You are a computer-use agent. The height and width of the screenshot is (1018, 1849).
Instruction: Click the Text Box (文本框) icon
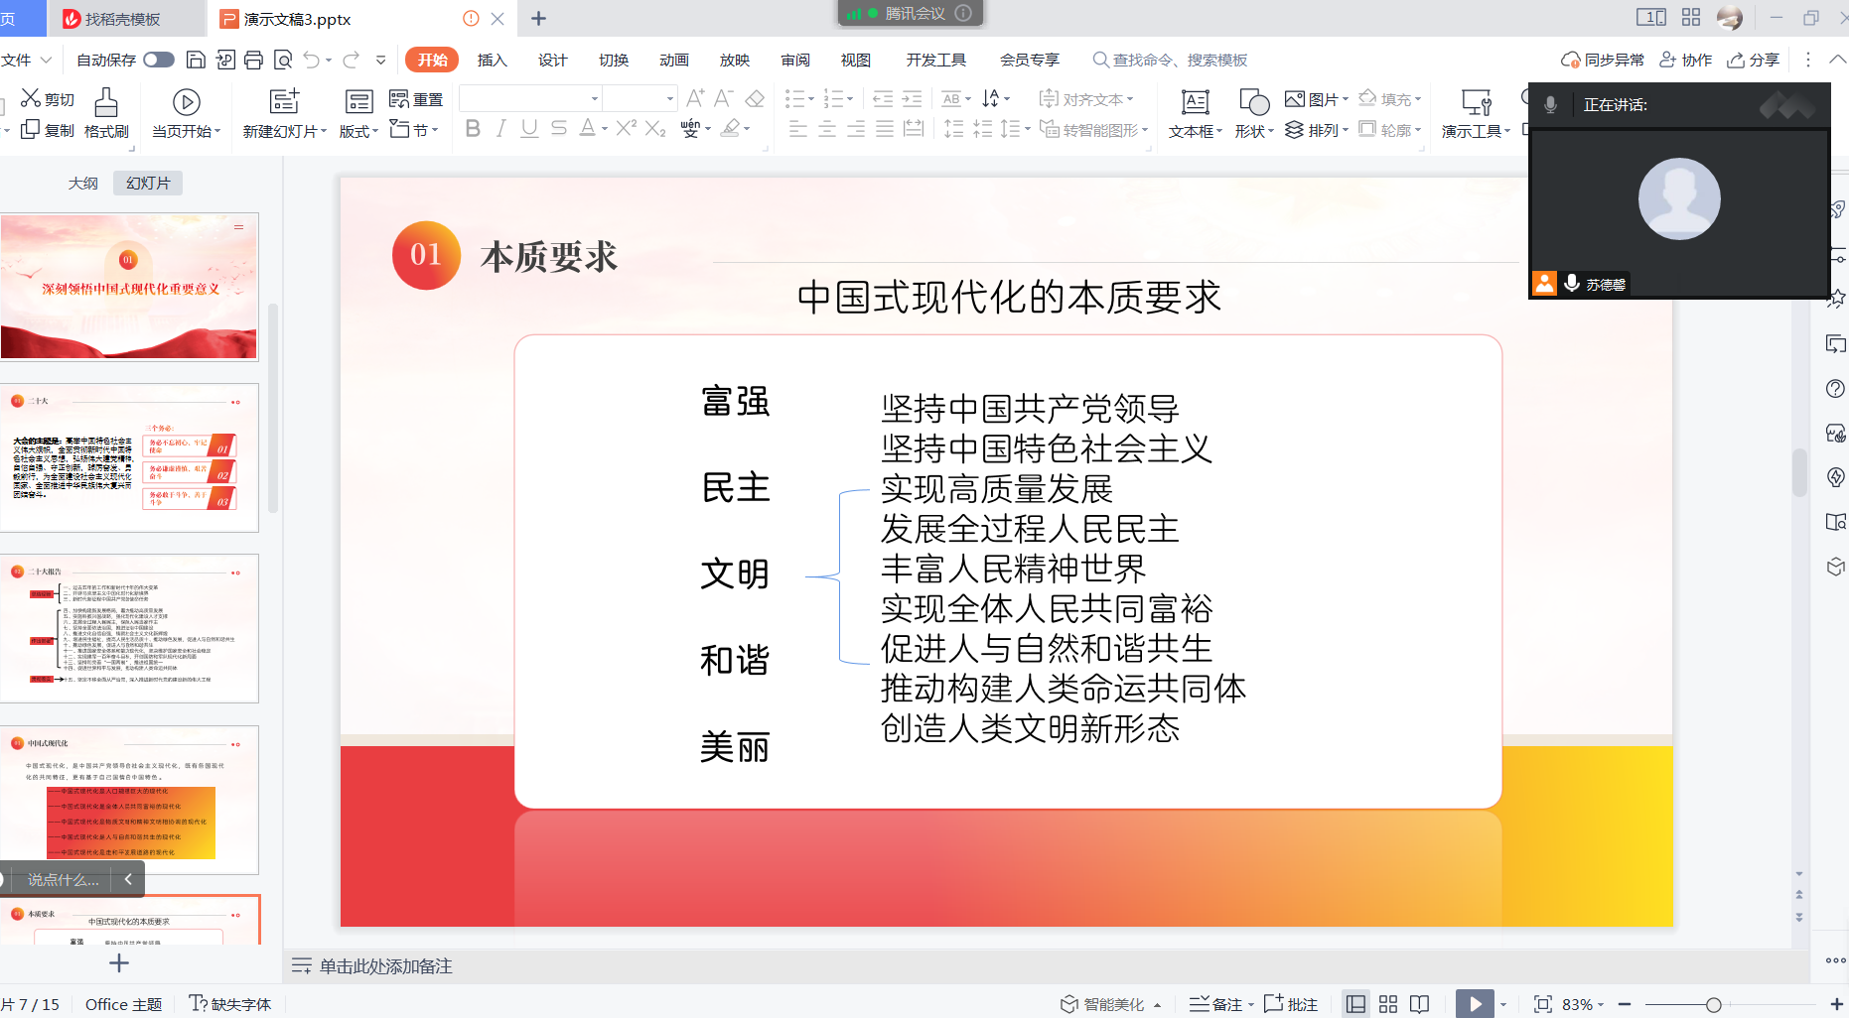pos(1195,103)
